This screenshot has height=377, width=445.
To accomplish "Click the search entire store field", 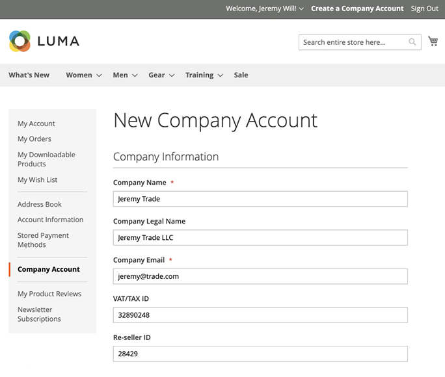I will tap(353, 42).
